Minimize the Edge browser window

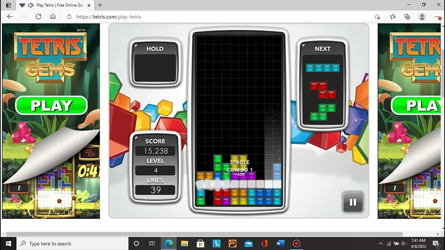(x=409, y=5)
